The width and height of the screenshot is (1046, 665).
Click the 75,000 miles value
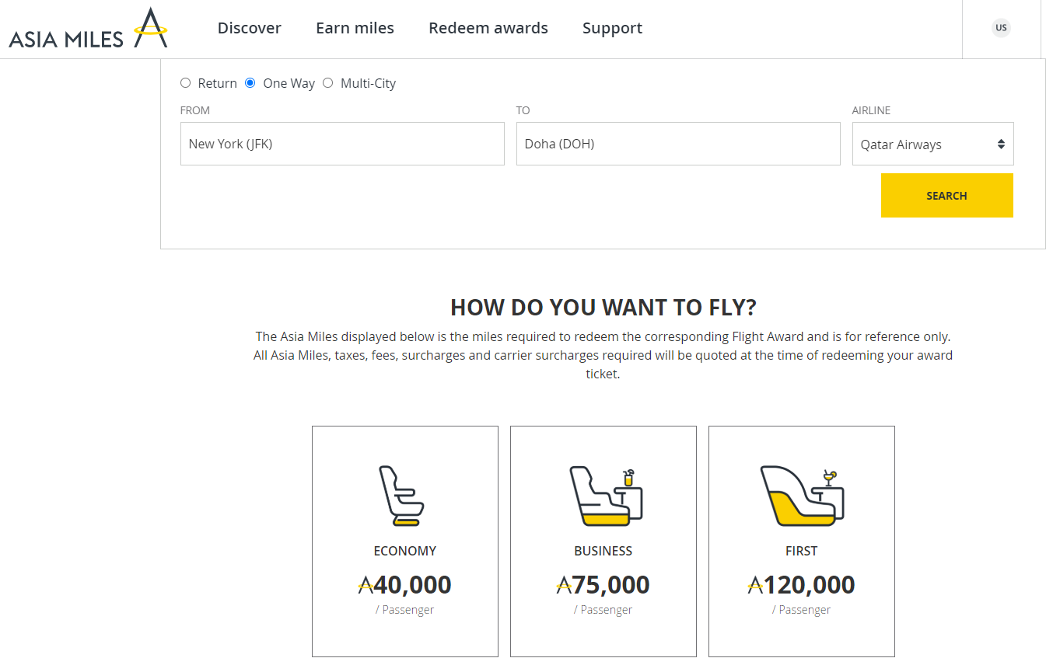point(611,585)
